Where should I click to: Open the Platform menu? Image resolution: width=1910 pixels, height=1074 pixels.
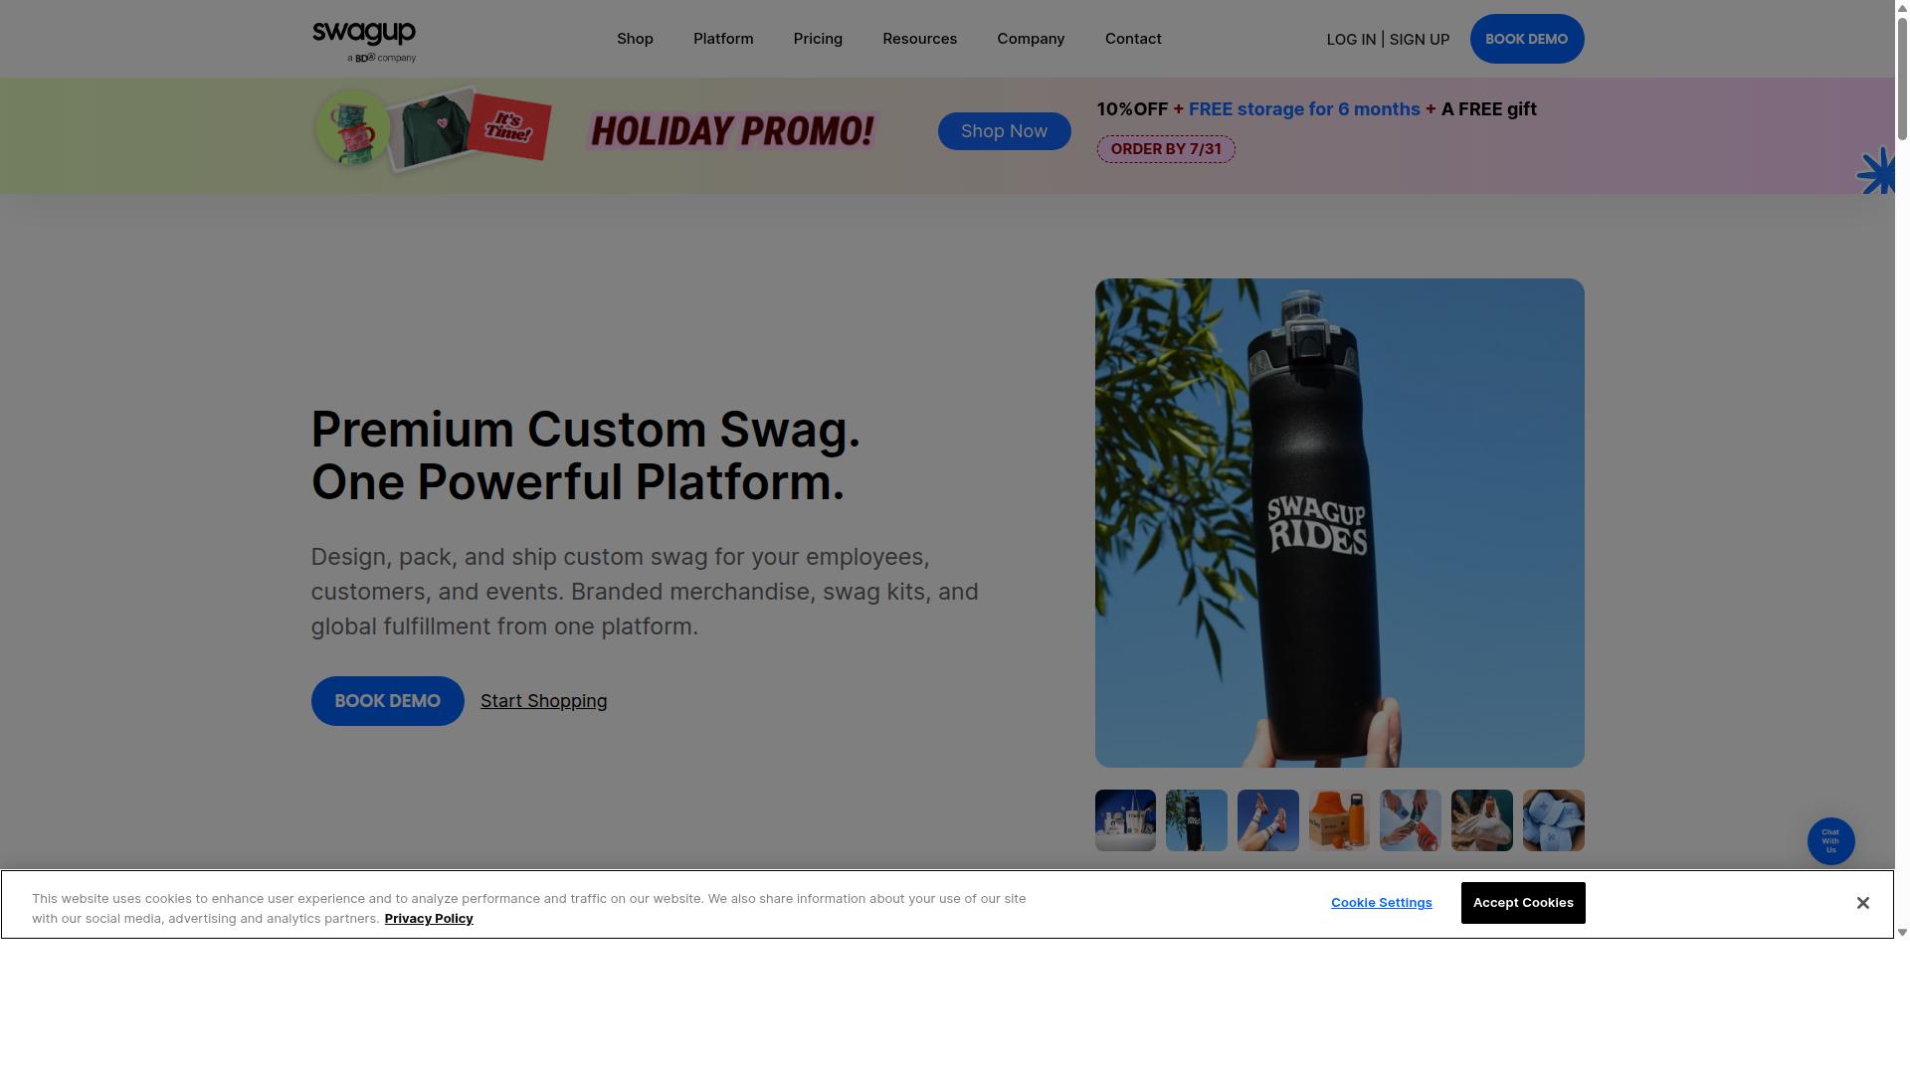tap(723, 39)
